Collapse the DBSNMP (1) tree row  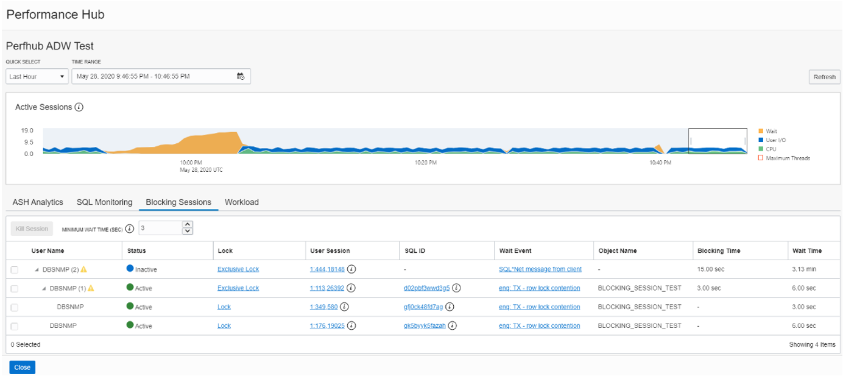coord(43,288)
